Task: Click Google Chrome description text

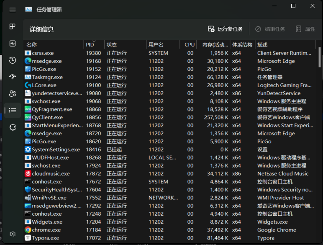Action: coord(277,230)
